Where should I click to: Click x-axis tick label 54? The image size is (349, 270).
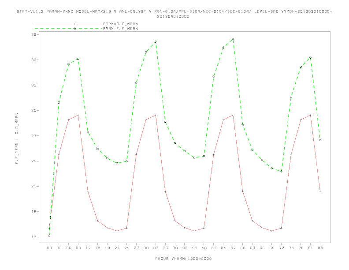(223, 248)
